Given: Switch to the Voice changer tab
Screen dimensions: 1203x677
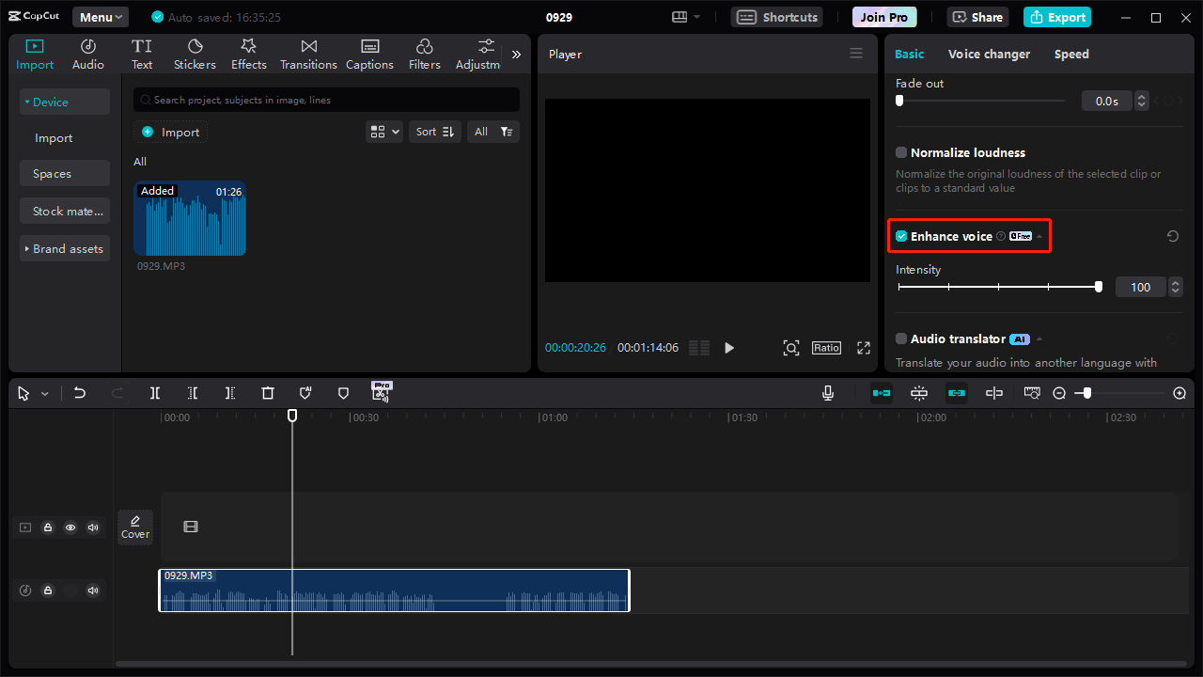Looking at the screenshot, I should (x=989, y=55).
